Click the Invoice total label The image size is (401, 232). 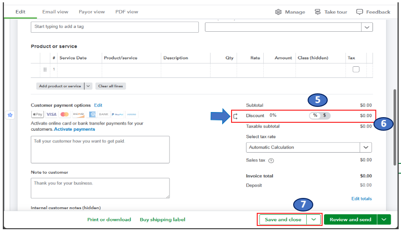point(260,176)
